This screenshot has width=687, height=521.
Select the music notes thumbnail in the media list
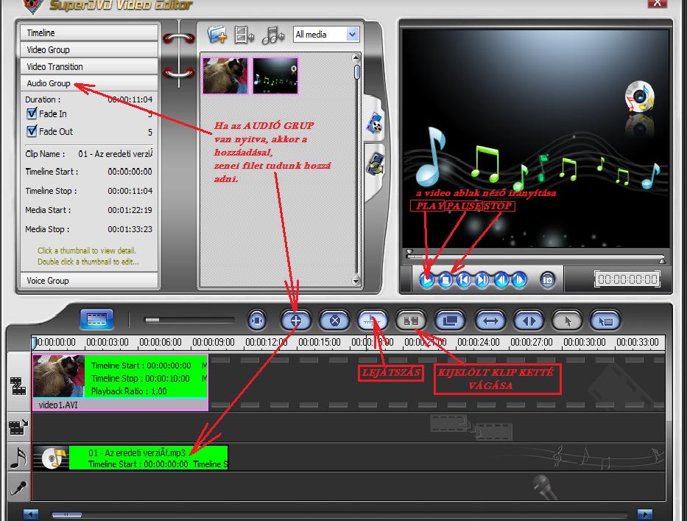(x=275, y=76)
